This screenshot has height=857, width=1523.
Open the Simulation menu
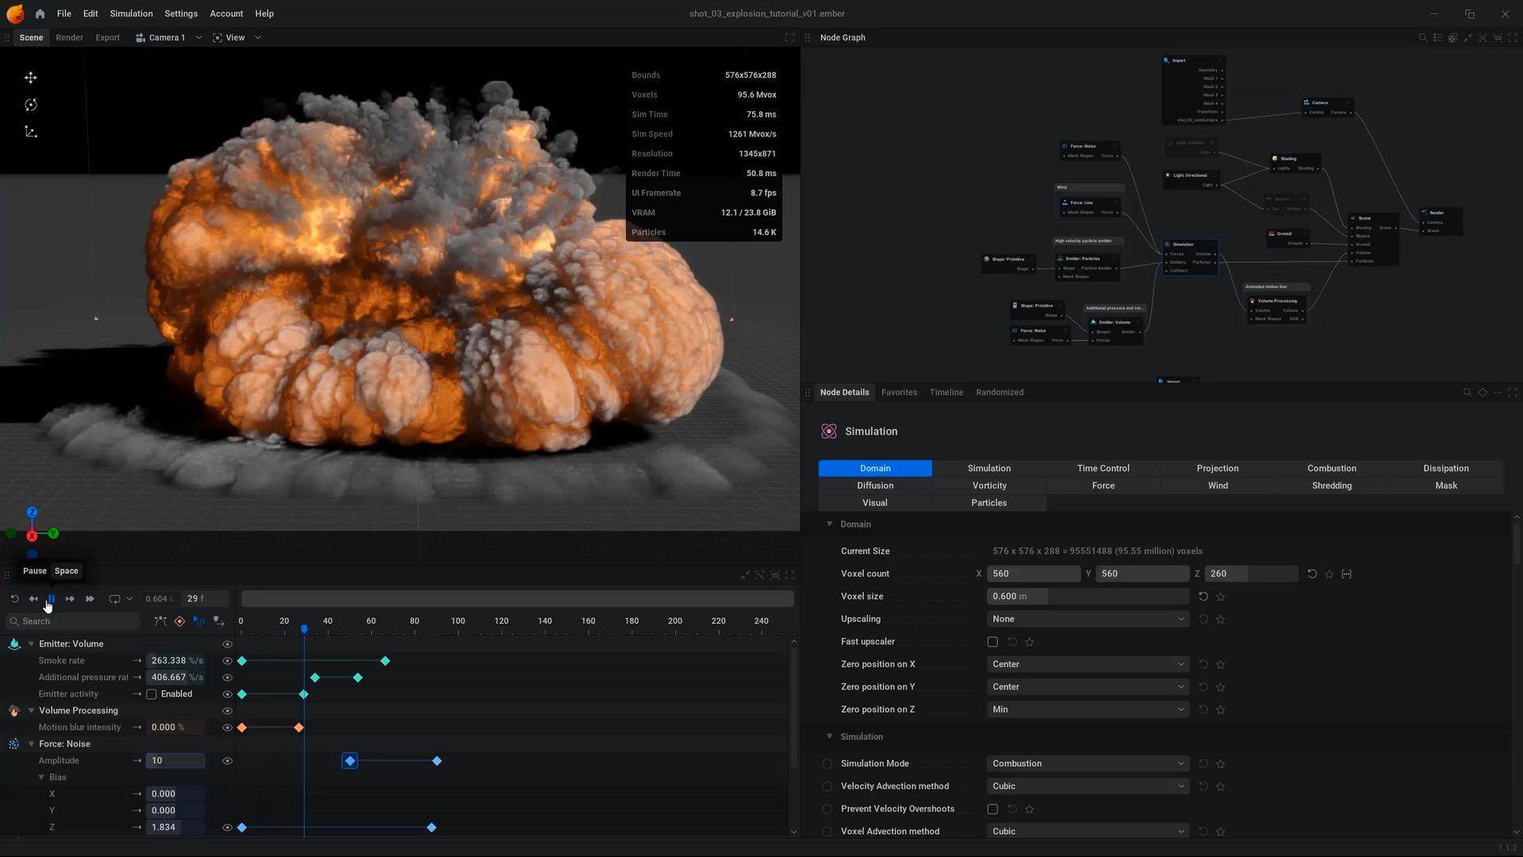(x=131, y=13)
